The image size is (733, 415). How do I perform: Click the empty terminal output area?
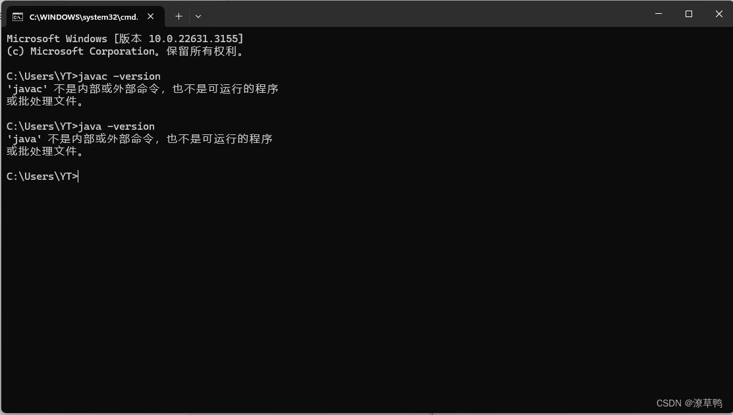click(366, 290)
